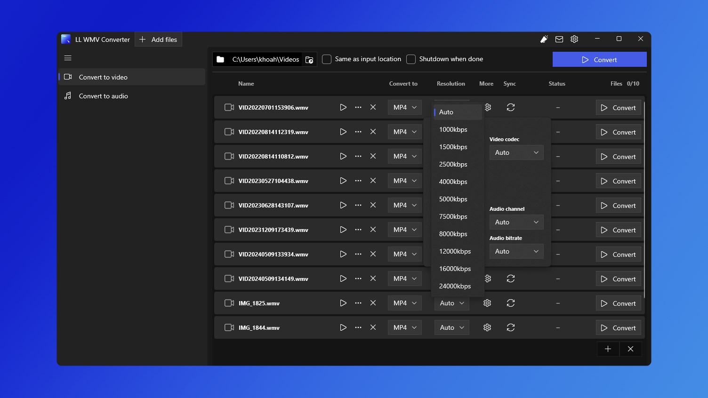708x398 pixels.
Task: Click the blue Convert all button
Action: [599, 60]
